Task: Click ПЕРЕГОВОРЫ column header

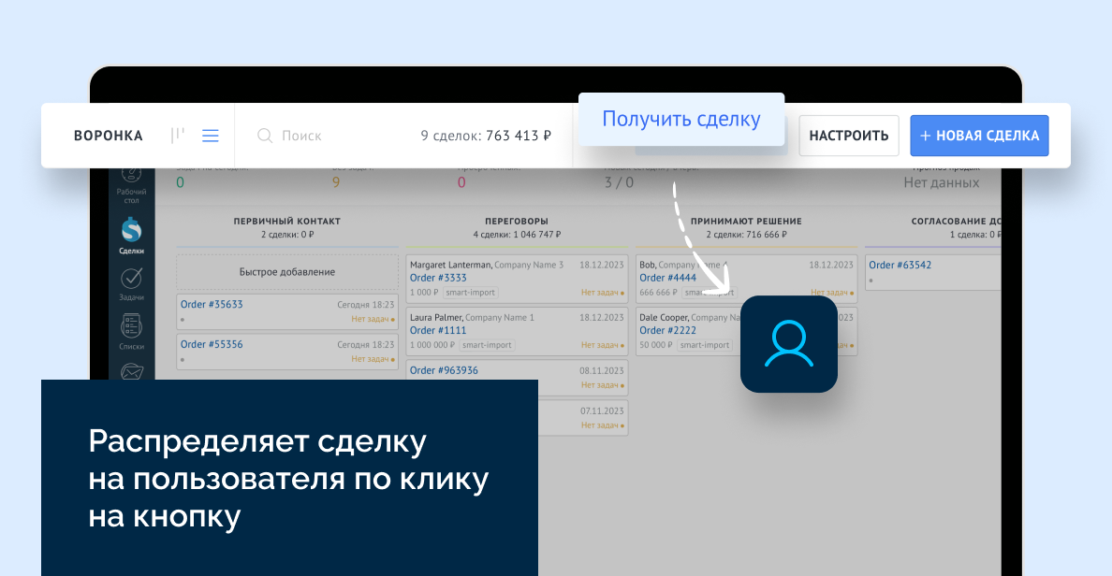Action: pyautogui.click(x=517, y=221)
